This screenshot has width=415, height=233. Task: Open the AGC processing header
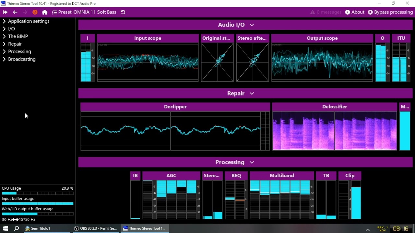171,176
